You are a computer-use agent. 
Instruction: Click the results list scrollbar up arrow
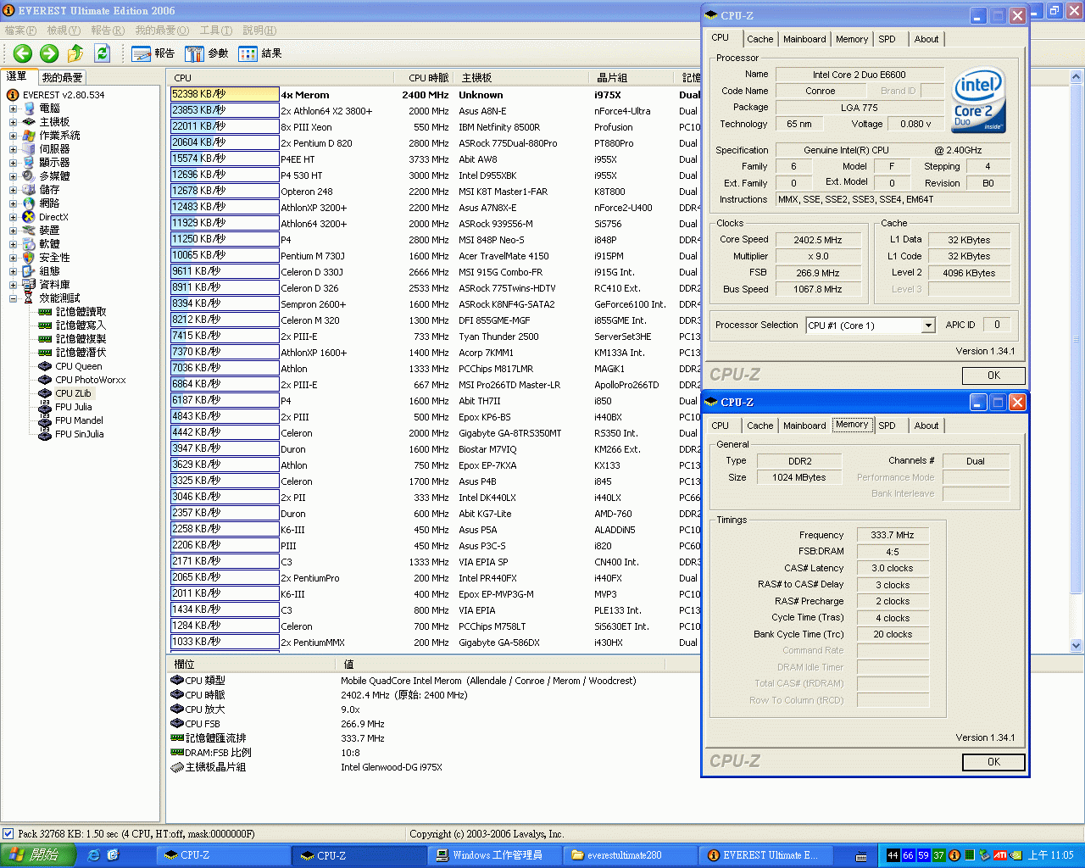[1077, 78]
